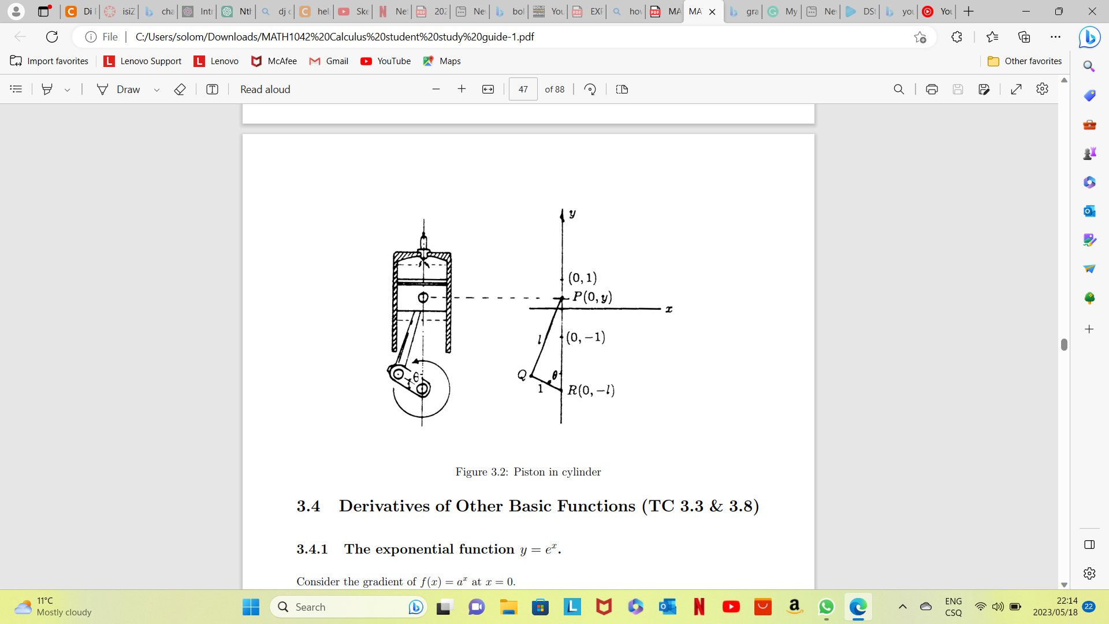Enable Read aloud narration

pos(265,89)
